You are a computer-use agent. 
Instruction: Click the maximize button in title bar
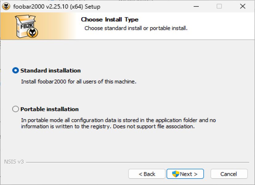pyautogui.click(x=219, y=6)
